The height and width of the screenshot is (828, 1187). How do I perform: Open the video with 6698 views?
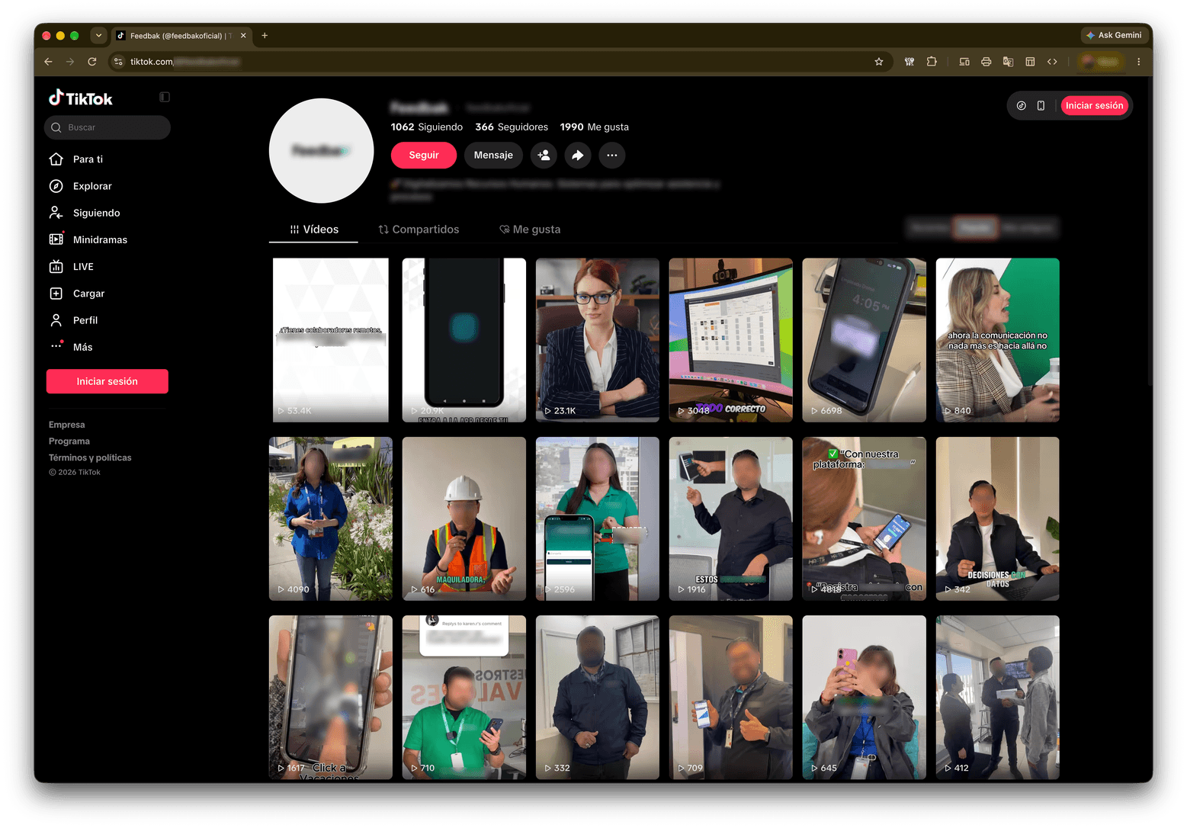point(865,340)
